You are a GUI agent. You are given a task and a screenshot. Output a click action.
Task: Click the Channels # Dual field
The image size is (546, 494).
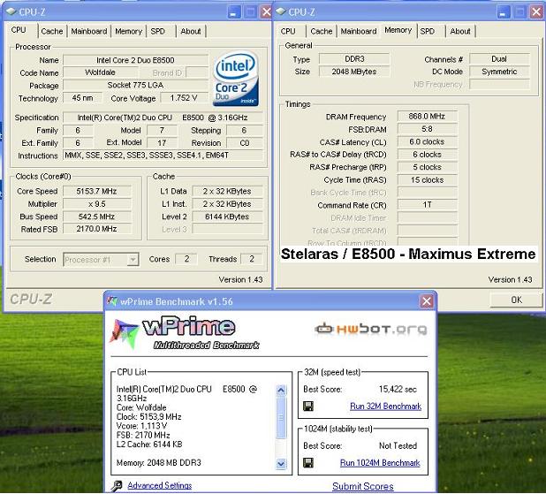[499, 59]
